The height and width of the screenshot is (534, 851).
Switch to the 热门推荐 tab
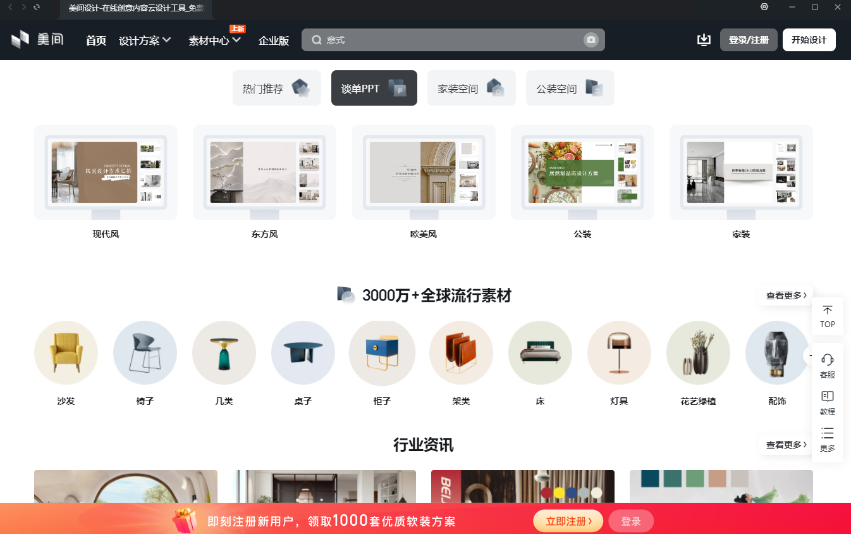[276, 88]
